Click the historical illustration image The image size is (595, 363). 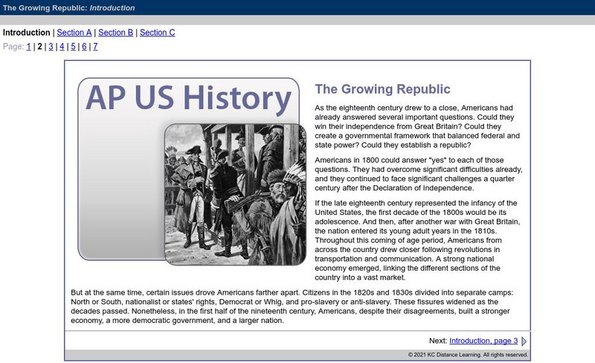click(235, 194)
